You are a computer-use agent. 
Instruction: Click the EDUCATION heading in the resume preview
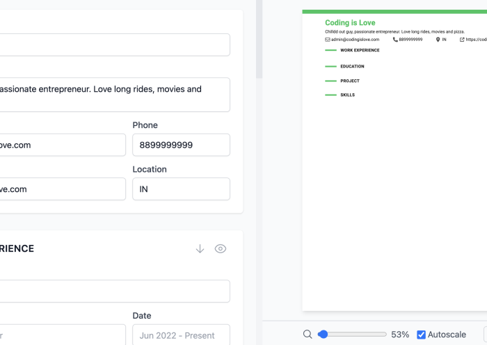pyautogui.click(x=352, y=66)
